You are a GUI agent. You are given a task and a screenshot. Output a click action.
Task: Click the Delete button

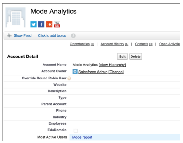tap(136, 57)
